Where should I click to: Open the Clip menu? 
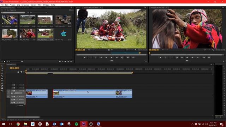(x=18, y=5)
